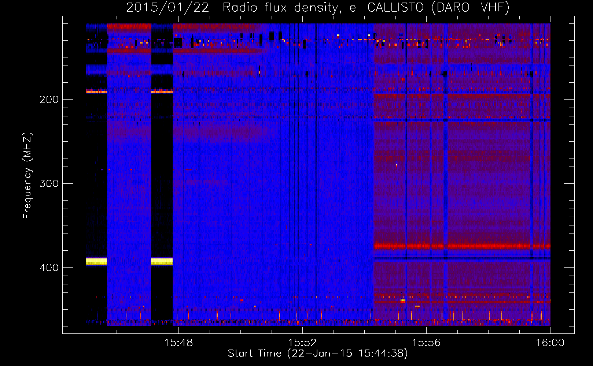Screen dimensions: 593x366
Task: Click the '16:00' time tick label
Action: [x=550, y=343]
